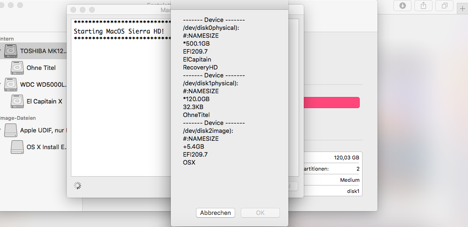This screenshot has width=468, height=227.
Task: Click the disk1 device value
Action: pos(353,191)
